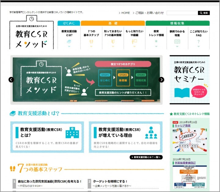This screenshot has height=192, width=220.
Task: Open the 学習指導要領 diagram thumbnail
Action: (x=190, y=177)
